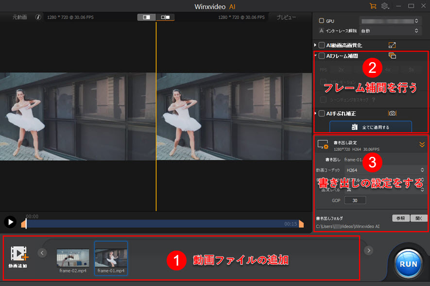Expand the AI動画高画質化 section arrow
The width and height of the screenshot is (430, 286).
point(315,45)
